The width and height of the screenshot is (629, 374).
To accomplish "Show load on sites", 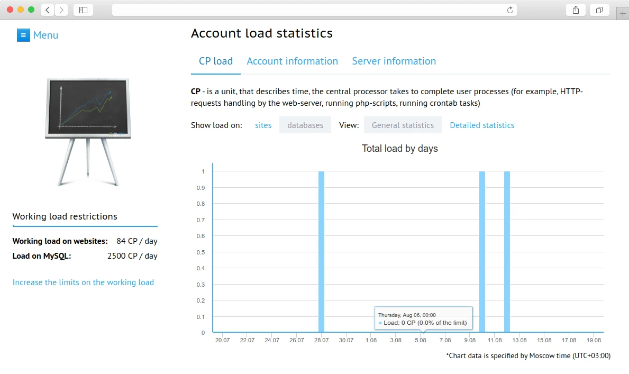I will click(x=263, y=125).
